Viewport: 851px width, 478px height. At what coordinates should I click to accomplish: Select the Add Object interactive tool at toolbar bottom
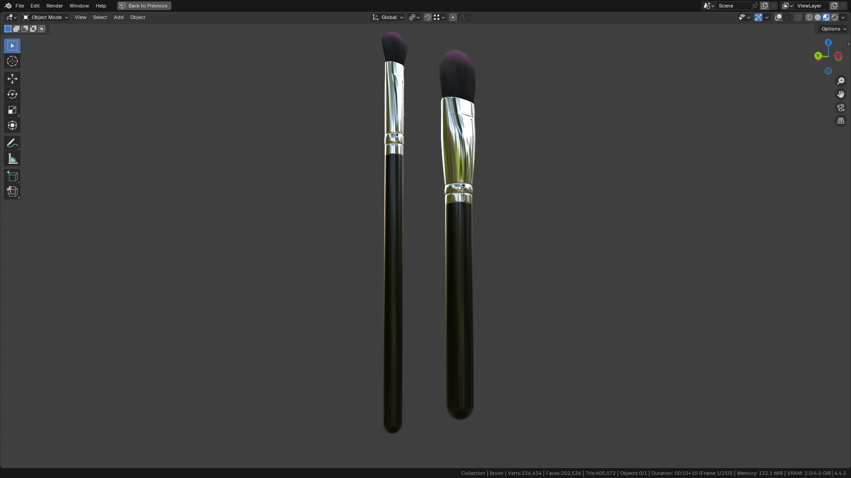click(12, 192)
